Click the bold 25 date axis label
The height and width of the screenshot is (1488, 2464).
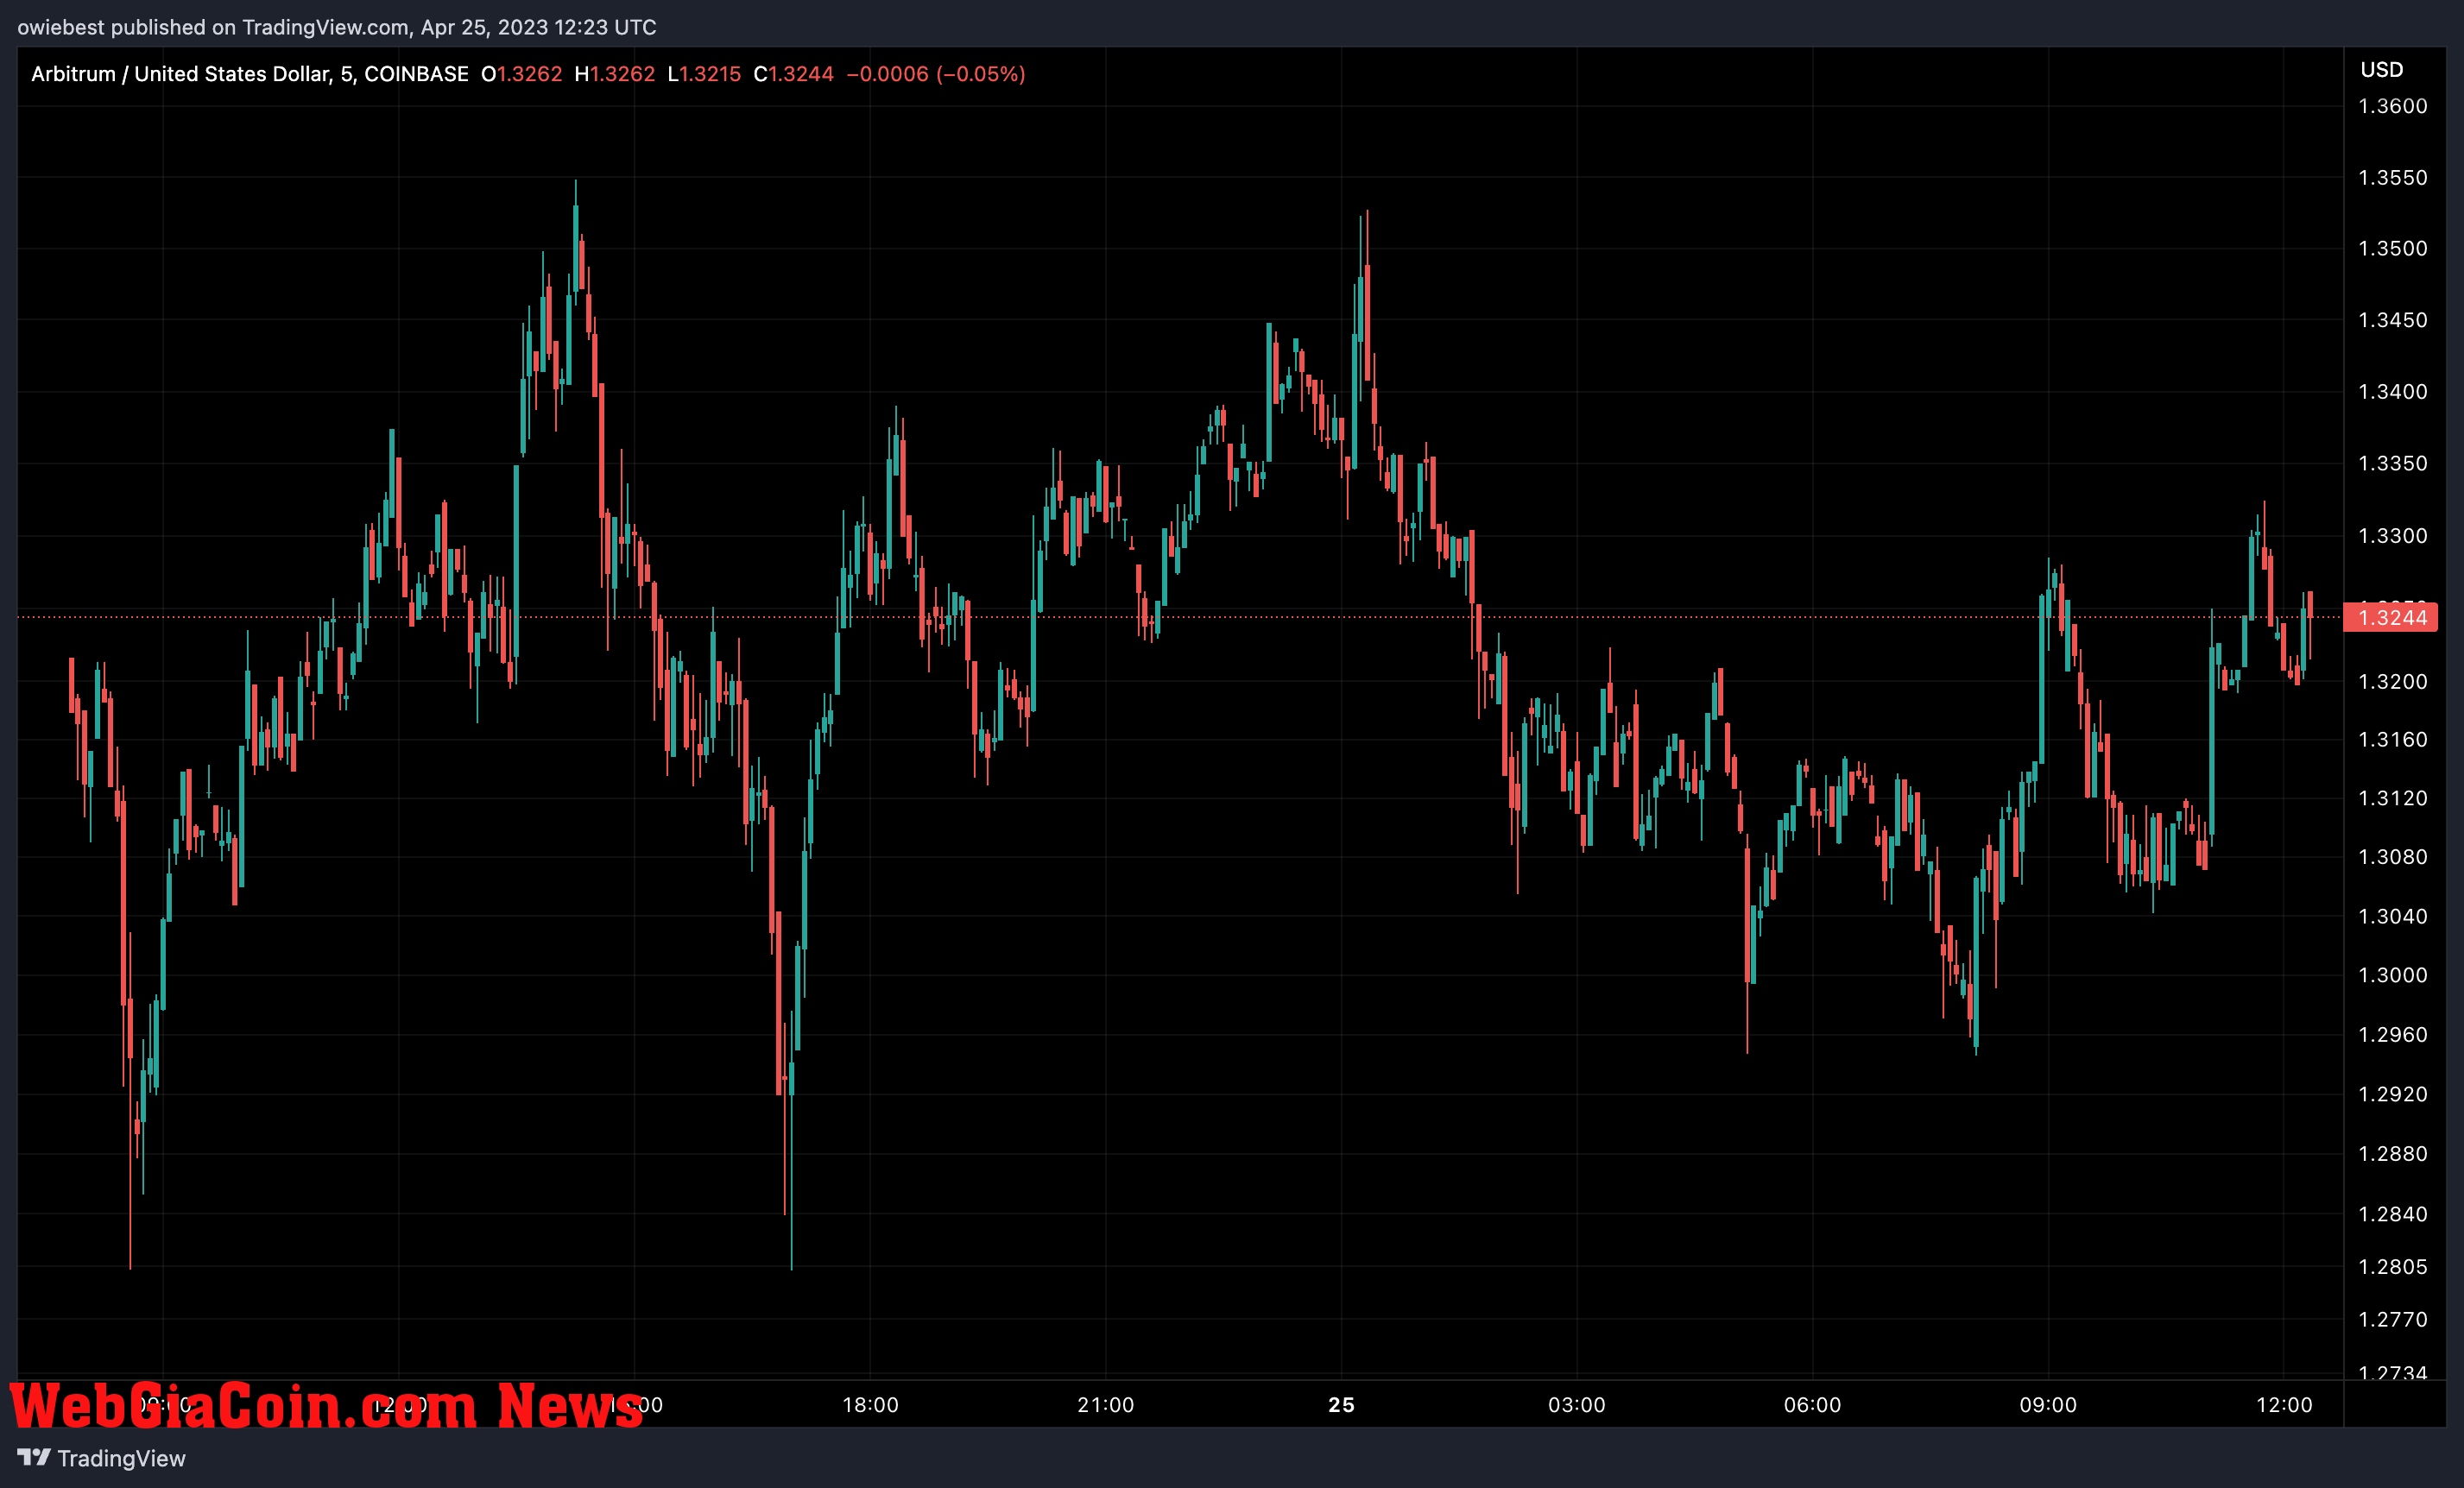[x=1341, y=1405]
